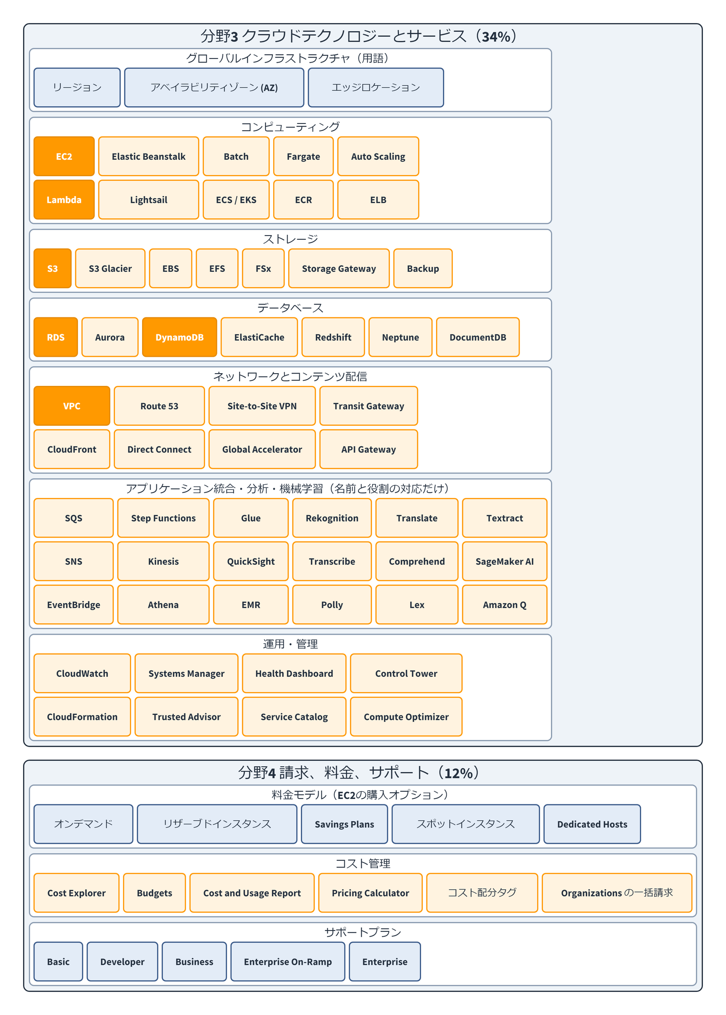Click the Global Accelerator box

tap(262, 449)
